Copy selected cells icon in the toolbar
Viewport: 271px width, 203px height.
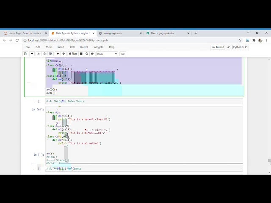click(x=45, y=54)
